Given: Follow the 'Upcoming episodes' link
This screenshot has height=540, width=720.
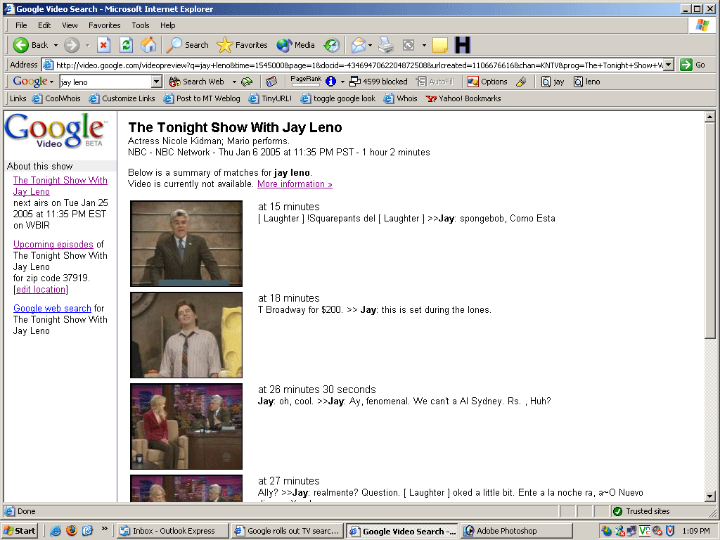Looking at the screenshot, I should click(x=53, y=245).
